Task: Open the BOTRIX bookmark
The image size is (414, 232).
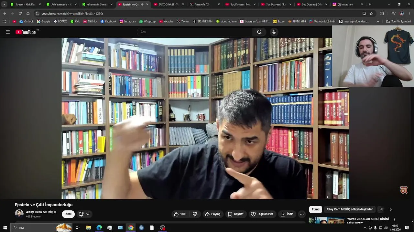Action: (60, 22)
